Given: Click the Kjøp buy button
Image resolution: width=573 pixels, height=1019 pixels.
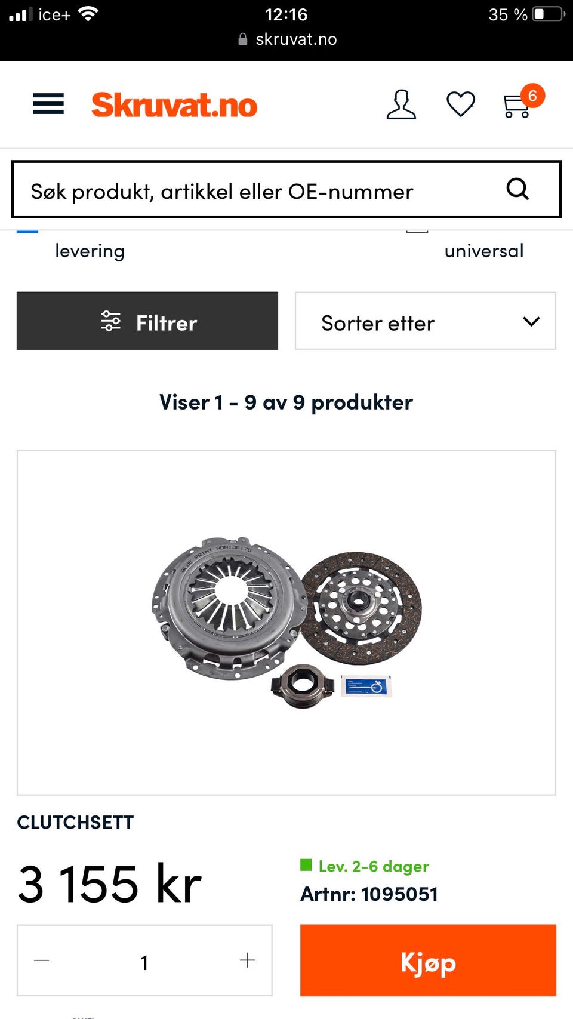Looking at the screenshot, I should point(428,960).
